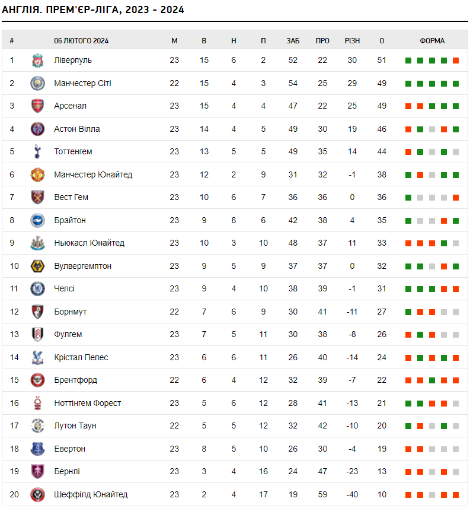
Task: Select the Arsenal club logo
Action: coord(37,106)
